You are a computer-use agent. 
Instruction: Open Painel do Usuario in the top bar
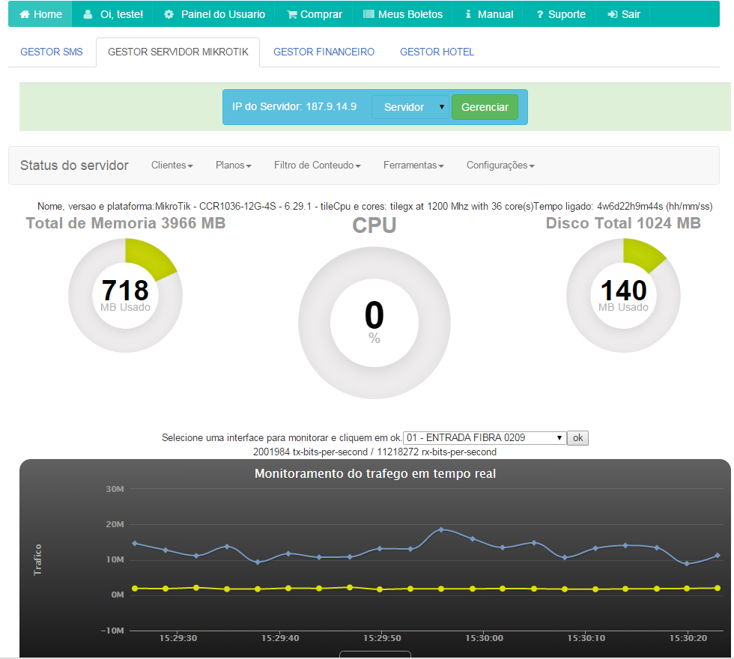[214, 14]
